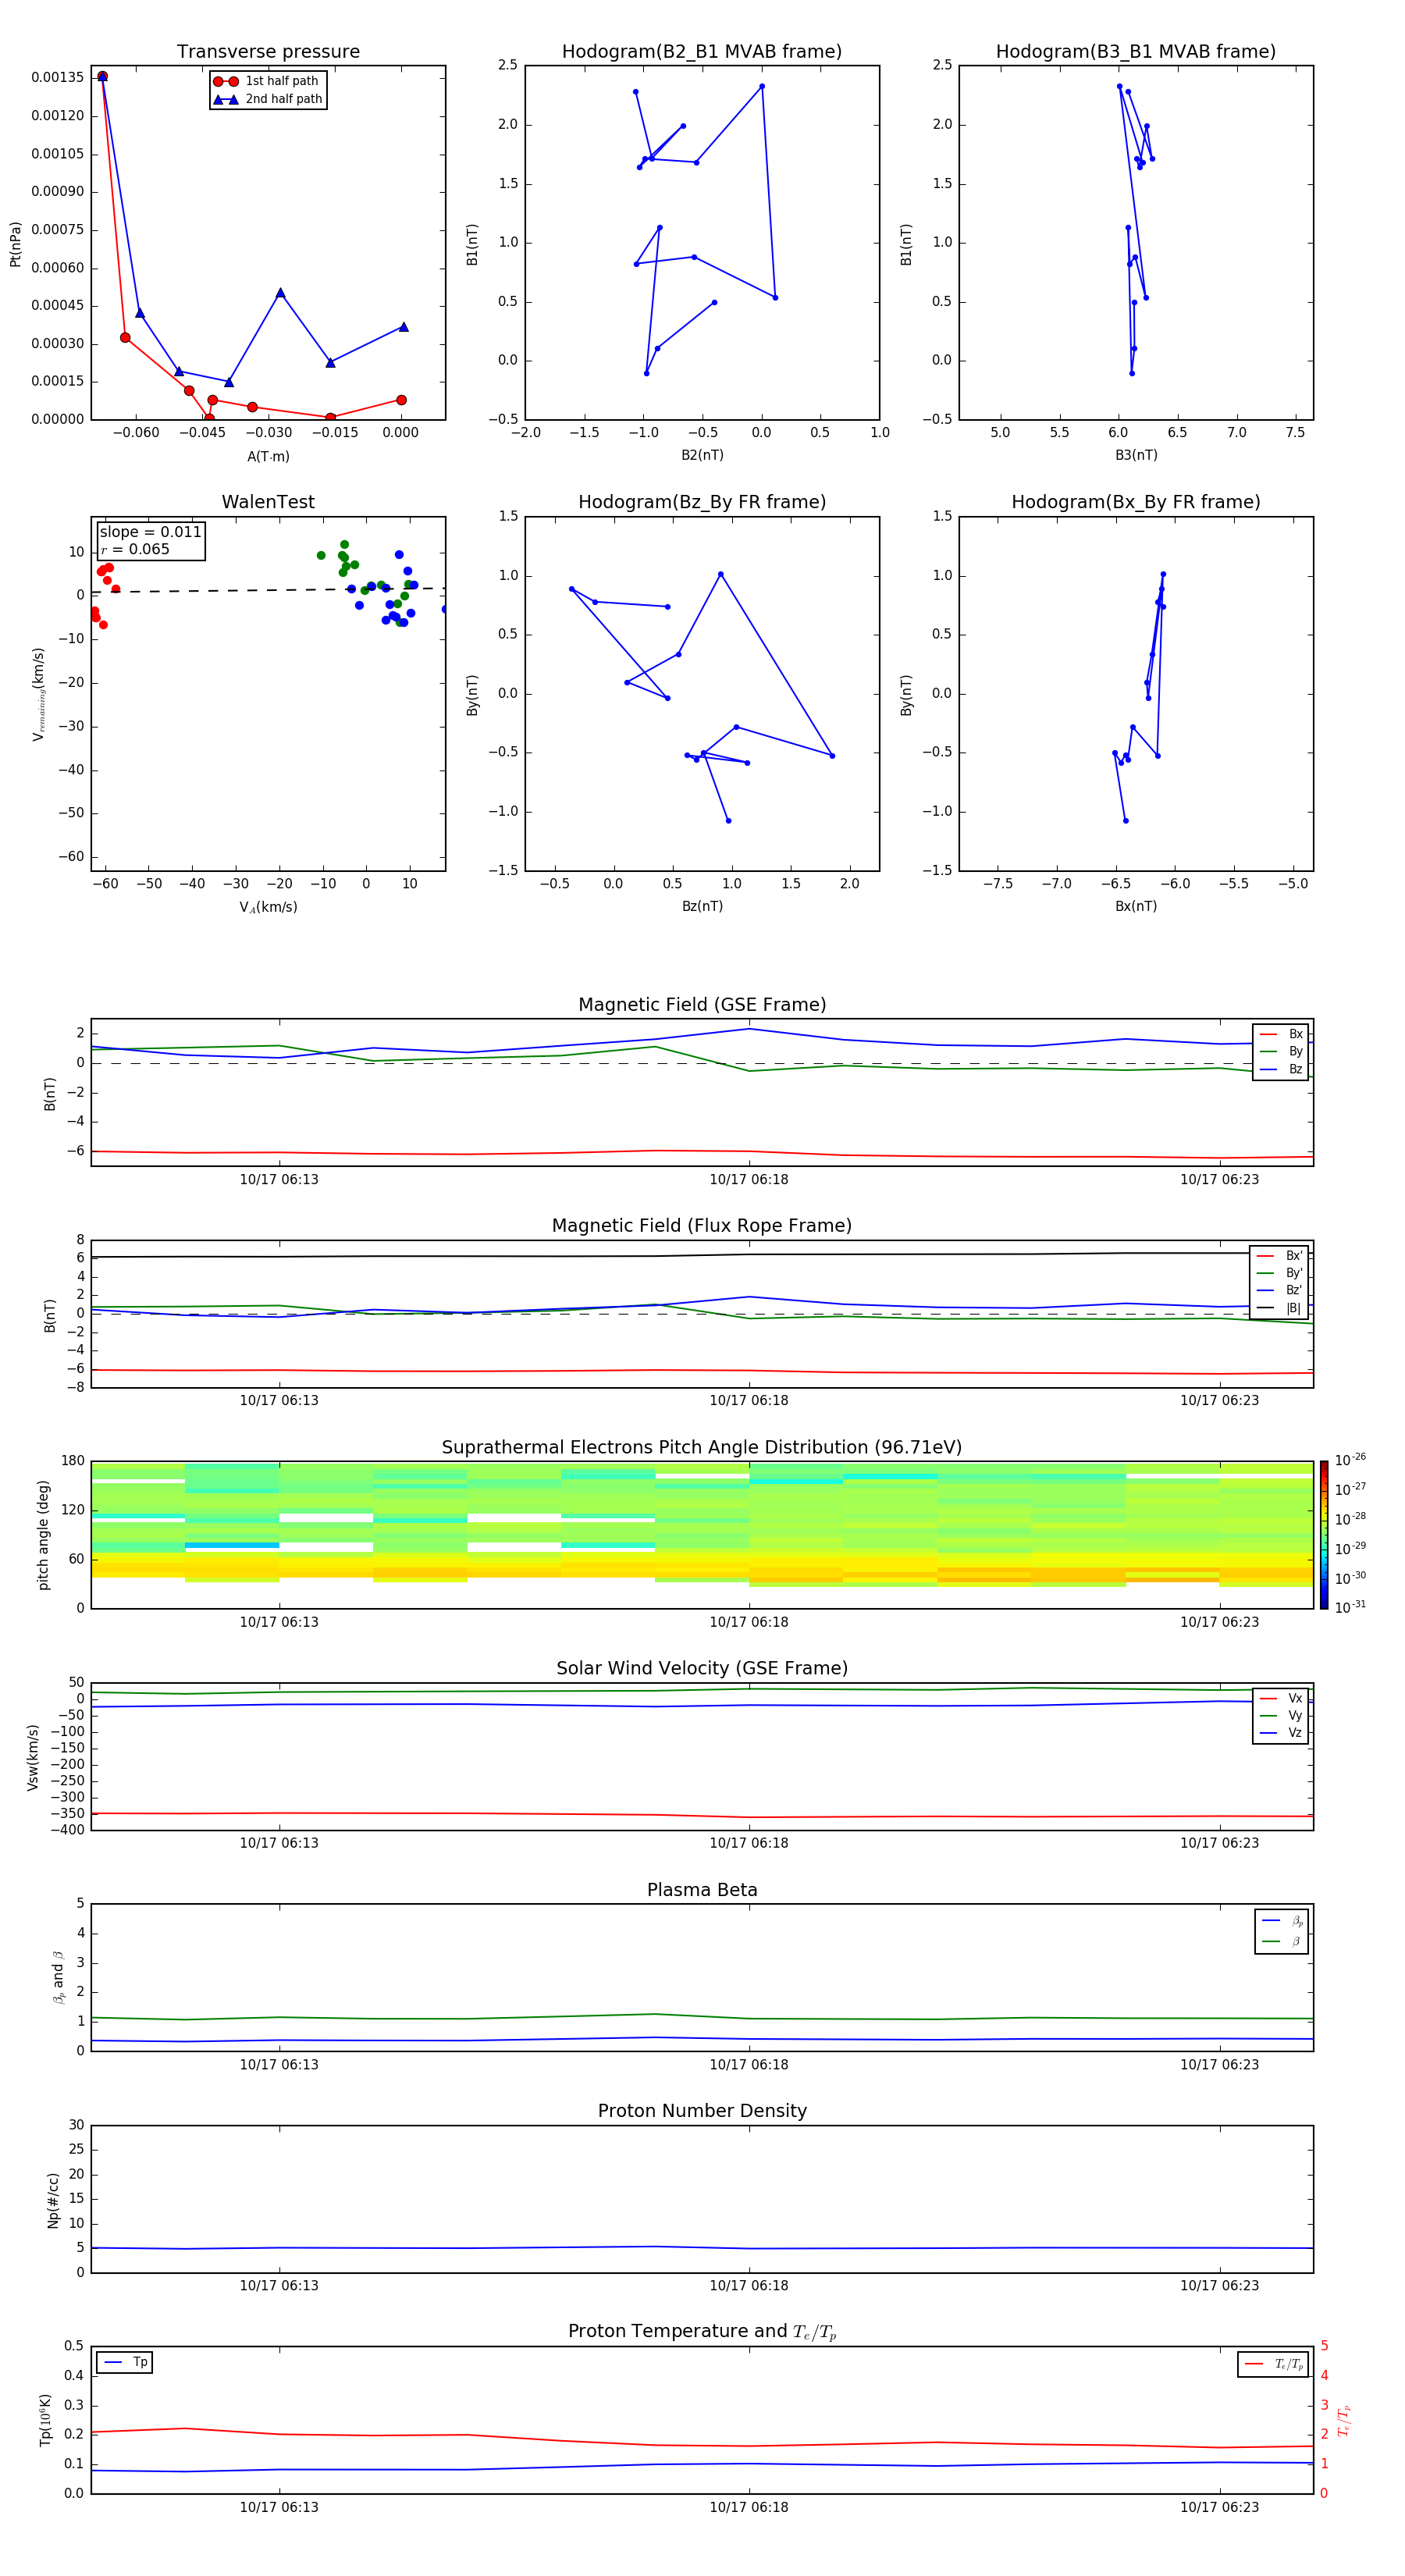This screenshot has width=1405, height=2576.
Task: Click the 'Hodogram(Bx_By FR frame)' title
Action: click(x=1136, y=502)
